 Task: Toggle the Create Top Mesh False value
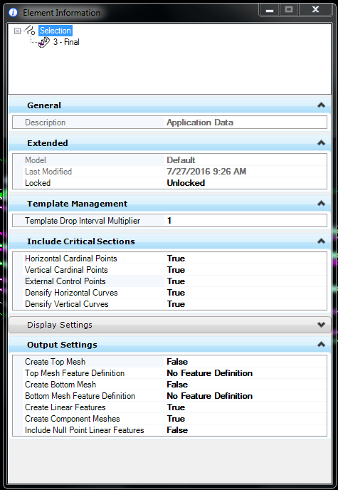coord(245,362)
